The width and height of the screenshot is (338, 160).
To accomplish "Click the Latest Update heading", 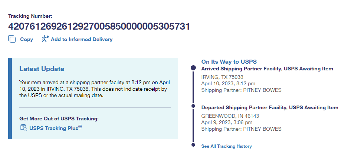I will [42, 69].
